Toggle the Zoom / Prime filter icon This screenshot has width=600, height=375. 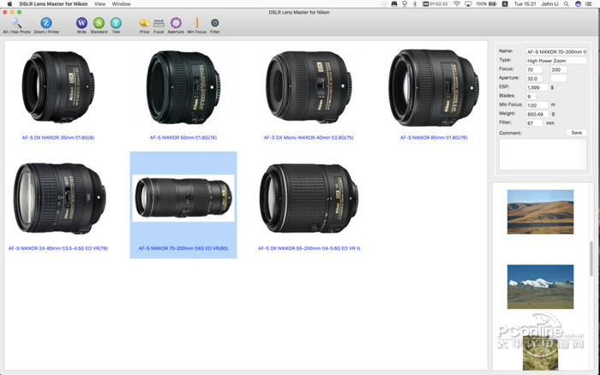tap(46, 23)
